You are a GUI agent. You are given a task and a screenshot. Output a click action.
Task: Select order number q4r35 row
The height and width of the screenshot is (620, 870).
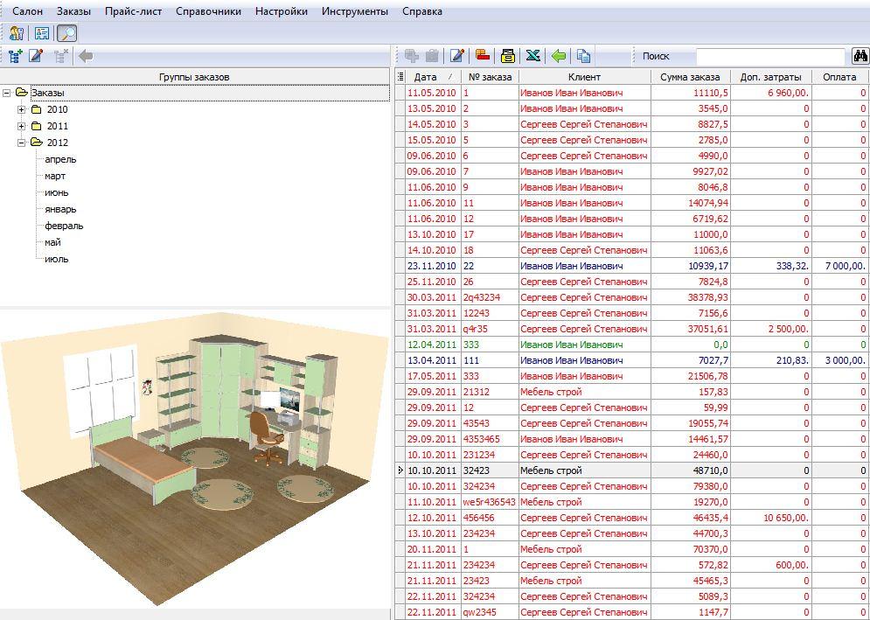click(632, 329)
